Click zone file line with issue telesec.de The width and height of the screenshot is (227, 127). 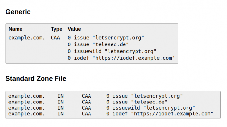[88, 102]
